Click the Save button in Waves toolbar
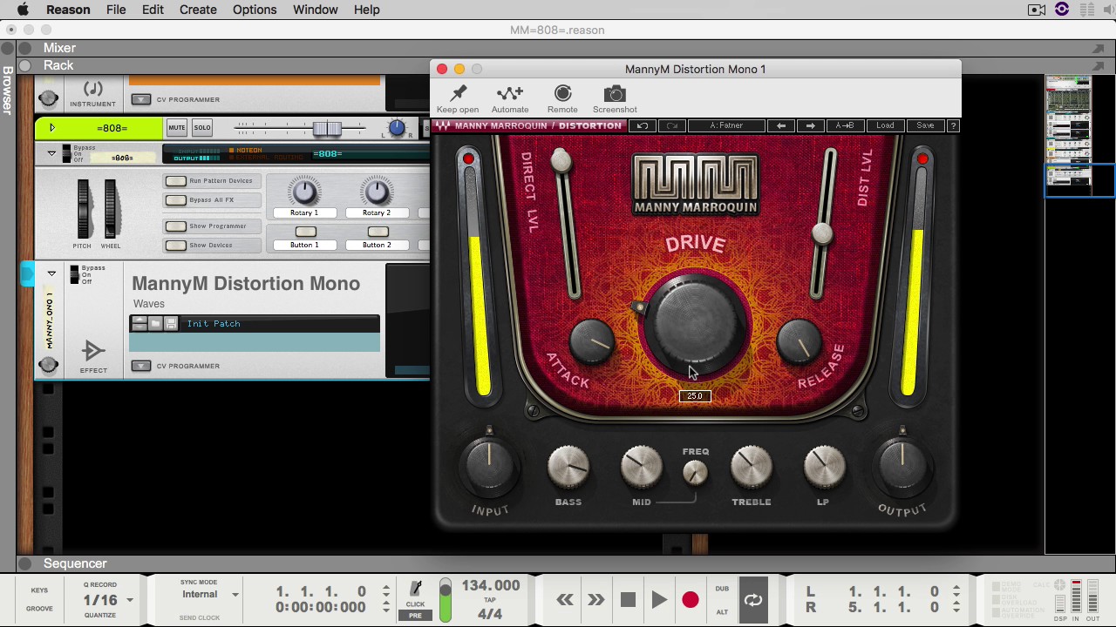This screenshot has height=627, width=1116. (x=925, y=125)
